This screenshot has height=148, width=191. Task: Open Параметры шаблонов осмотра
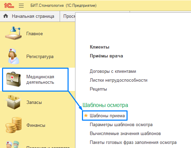click(121, 125)
